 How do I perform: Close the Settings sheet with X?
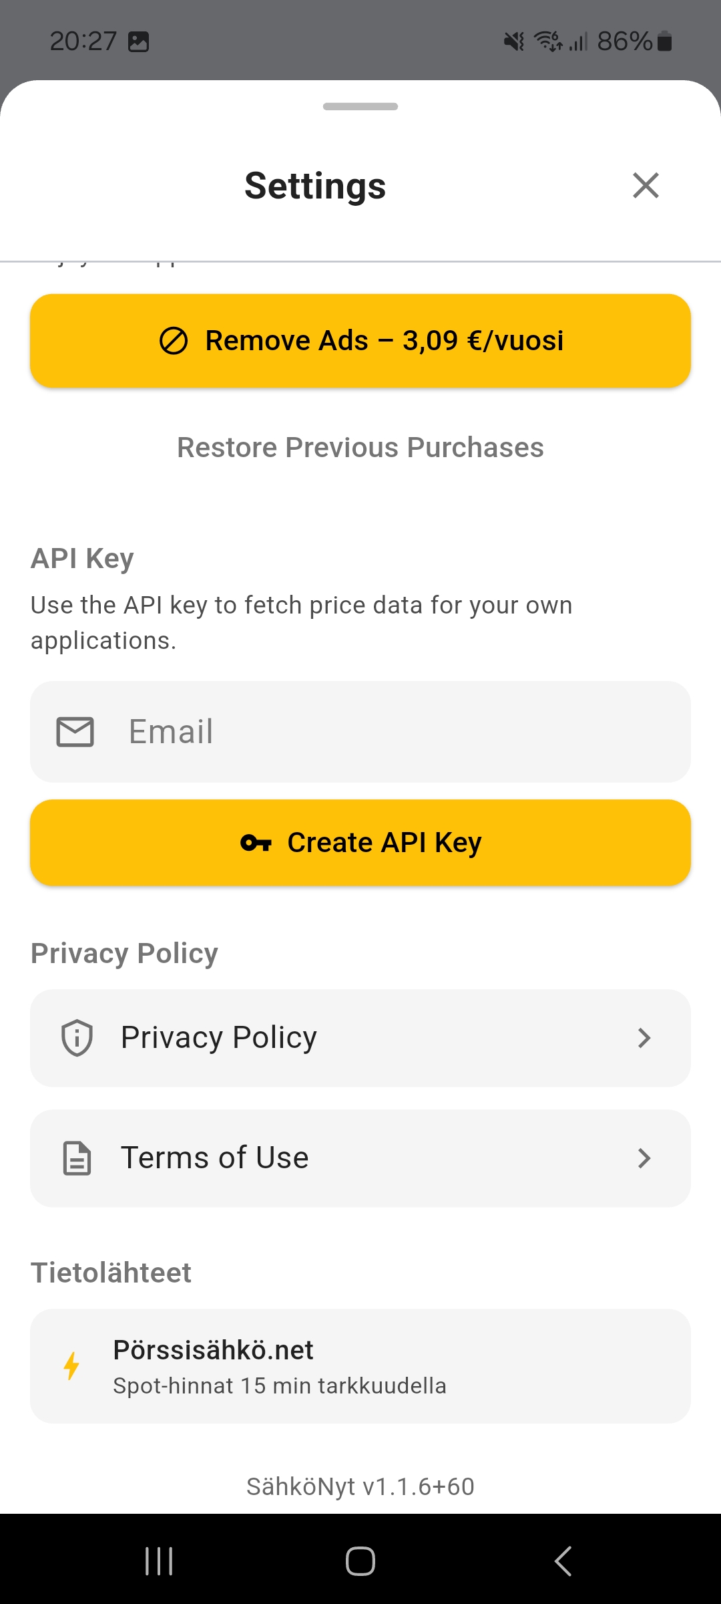[646, 186]
